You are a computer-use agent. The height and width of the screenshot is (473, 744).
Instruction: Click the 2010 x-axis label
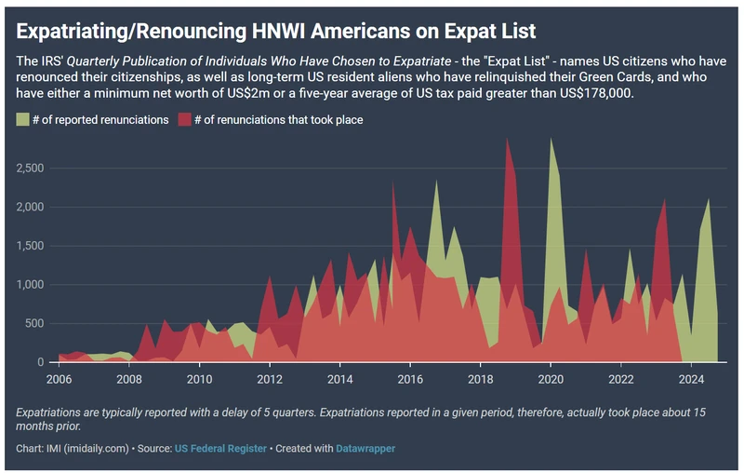click(198, 379)
